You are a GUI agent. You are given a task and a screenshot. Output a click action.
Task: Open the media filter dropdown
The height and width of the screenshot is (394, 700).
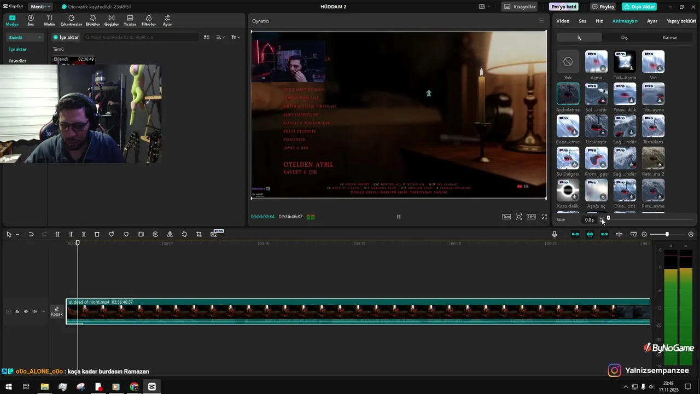click(235, 37)
